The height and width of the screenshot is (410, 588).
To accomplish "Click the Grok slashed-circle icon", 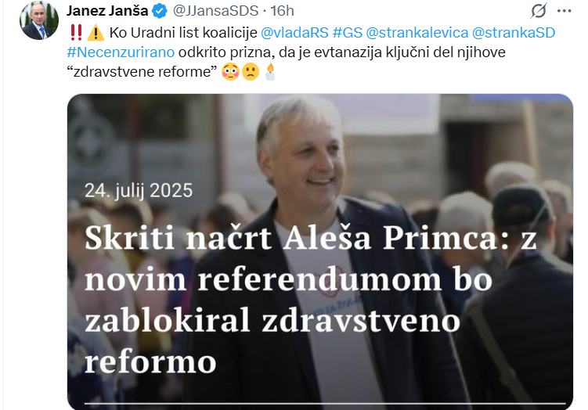I will [539, 11].
